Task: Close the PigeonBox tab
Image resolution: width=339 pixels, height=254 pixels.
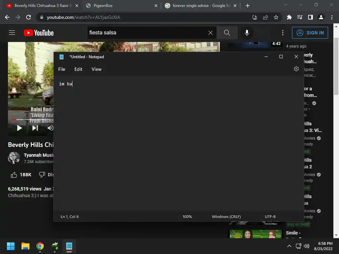Action: pos(156,6)
